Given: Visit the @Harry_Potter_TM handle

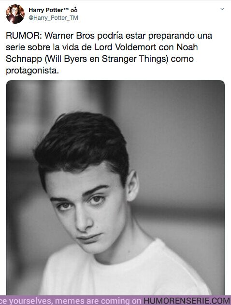Looking at the screenshot, I should pyautogui.click(x=53, y=18).
